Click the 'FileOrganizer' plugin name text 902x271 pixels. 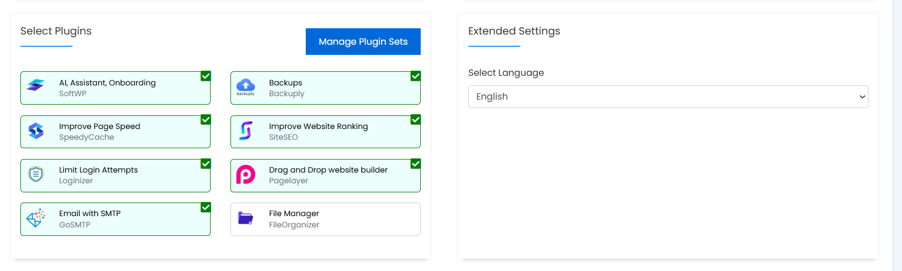point(294,225)
